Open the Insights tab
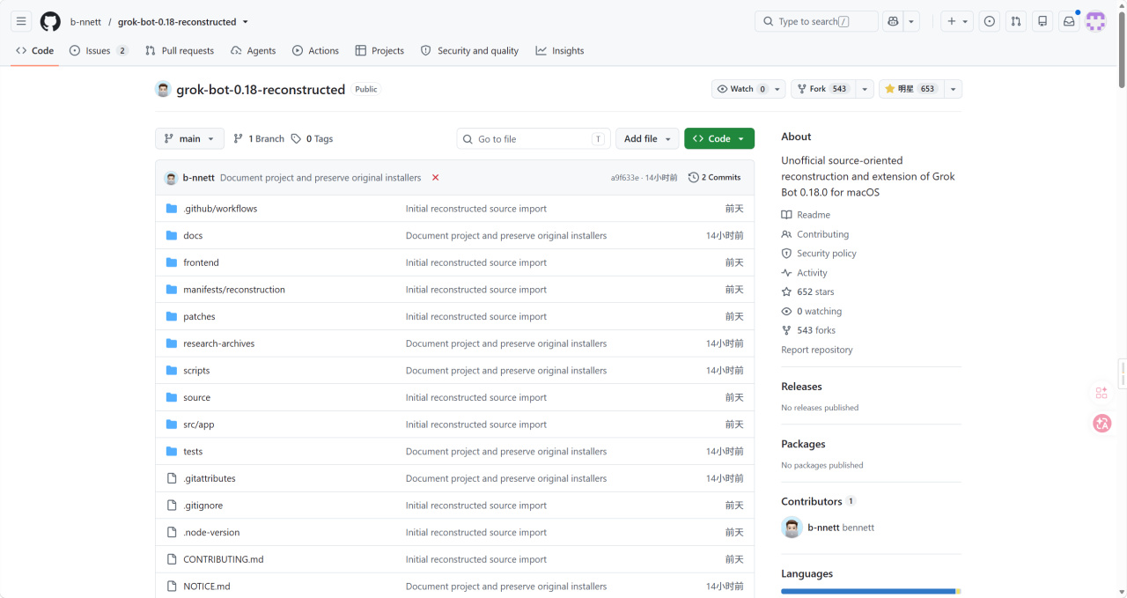1127x598 pixels. pyautogui.click(x=560, y=50)
